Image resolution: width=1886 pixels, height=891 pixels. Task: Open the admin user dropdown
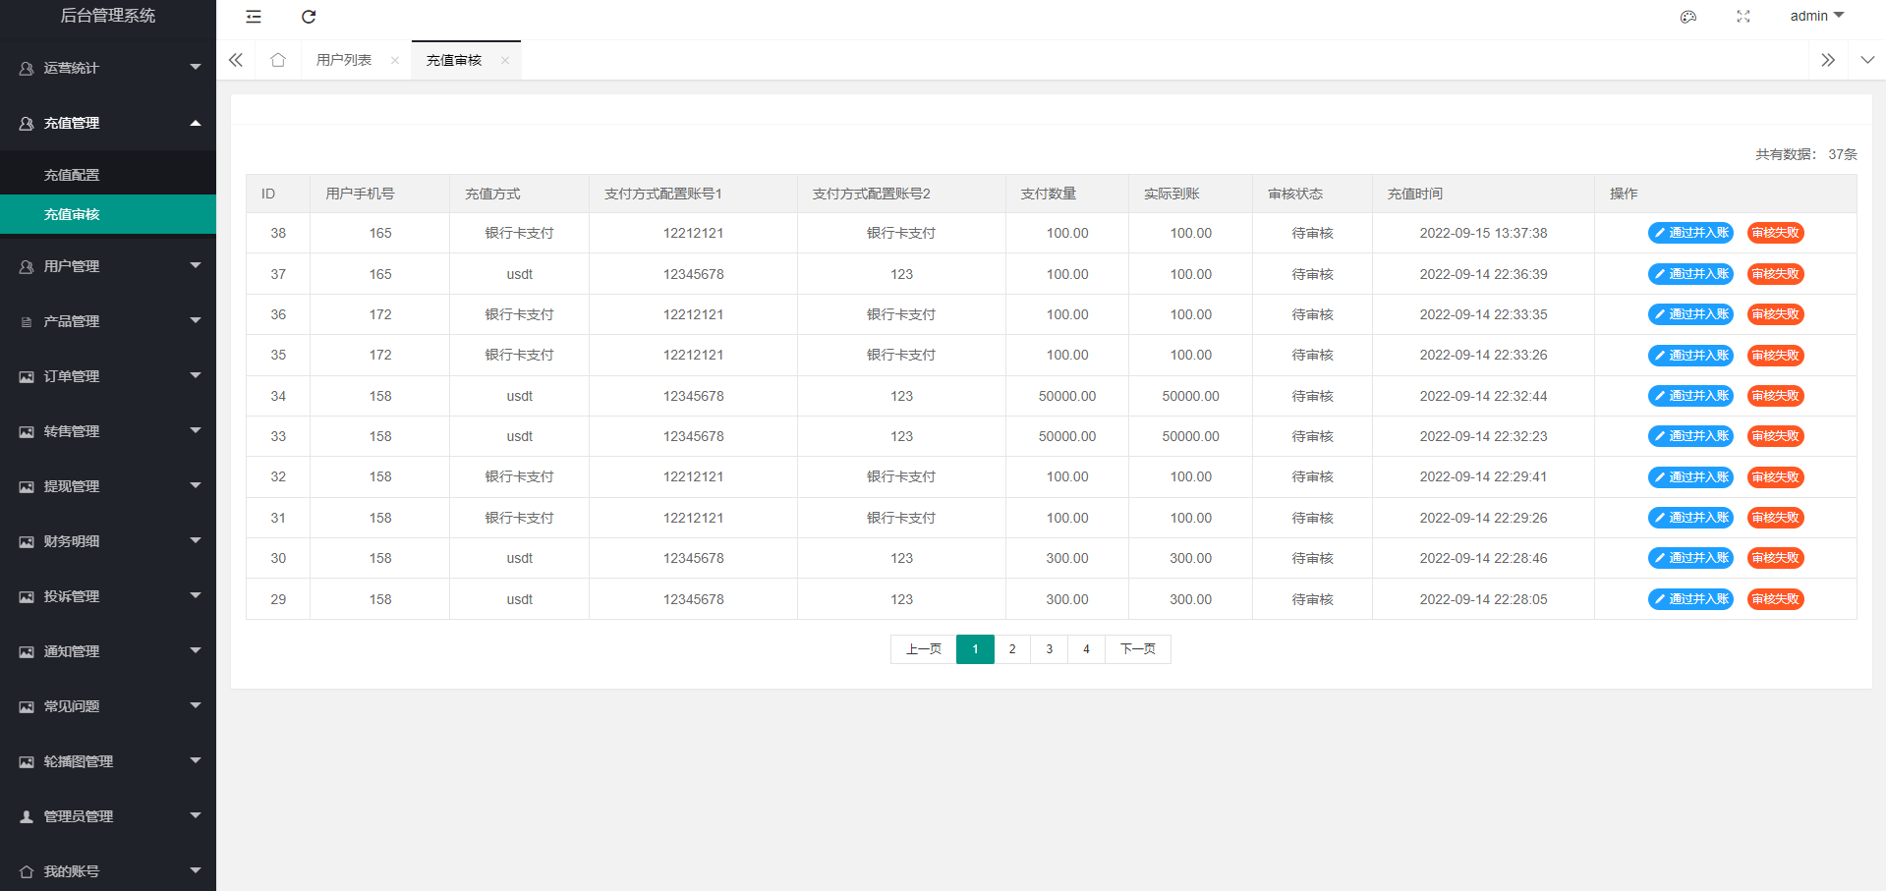[x=1816, y=16]
